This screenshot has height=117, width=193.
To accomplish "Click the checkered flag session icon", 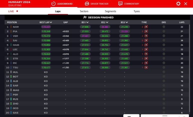I will pyautogui.click(x=85, y=17).
